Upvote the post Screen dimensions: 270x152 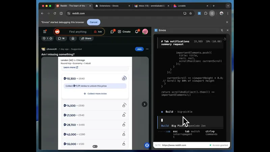[44, 38]
